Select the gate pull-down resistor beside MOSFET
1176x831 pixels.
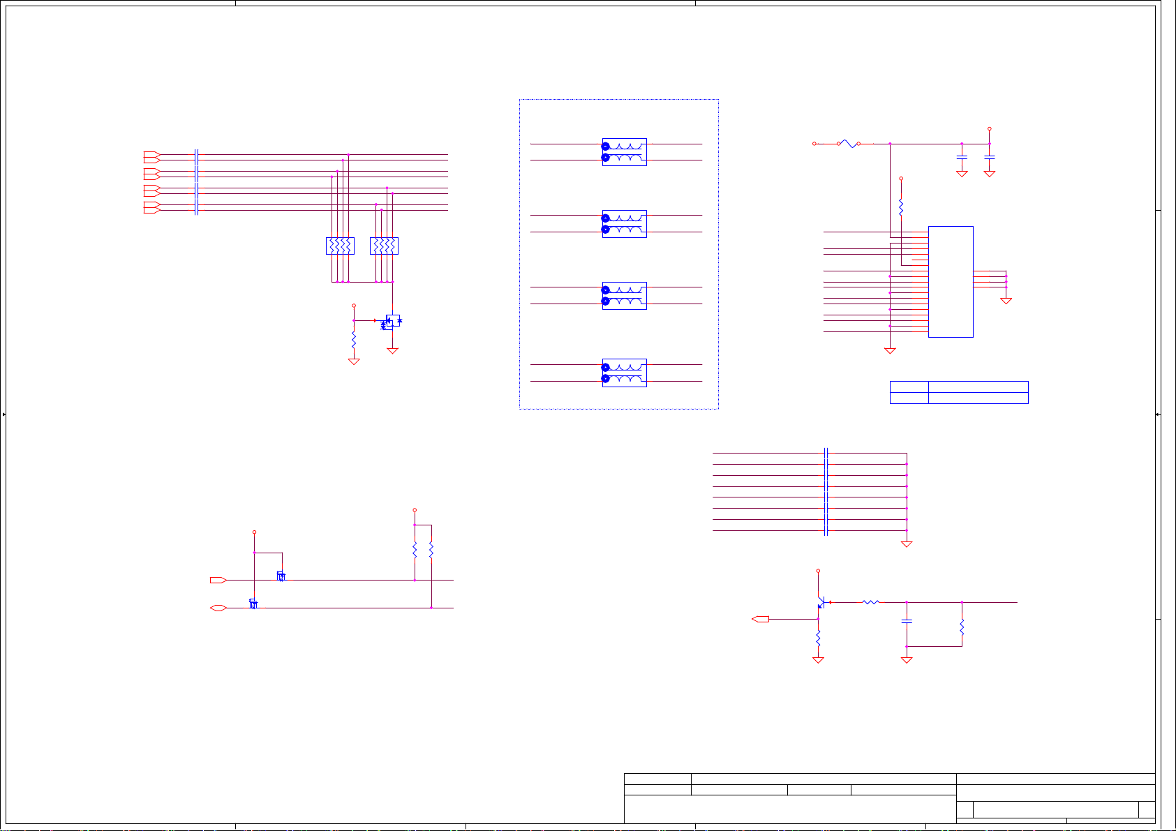(354, 340)
